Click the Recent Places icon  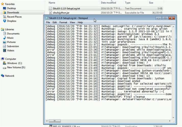(x=5, y=17)
